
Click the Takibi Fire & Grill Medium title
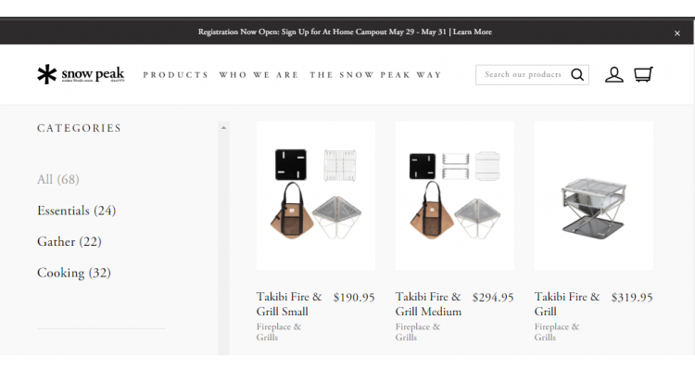428,304
